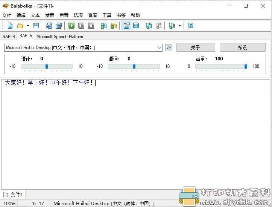Viewport: 272px width, 207px height.
Task: Click the 关于 button
Action: (x=196, y=48)
